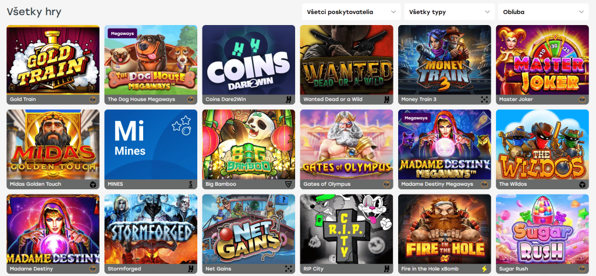Click lightning bolt icon on Fire in the Hole xBomb

pyautogui.click(x=484, y=269)
